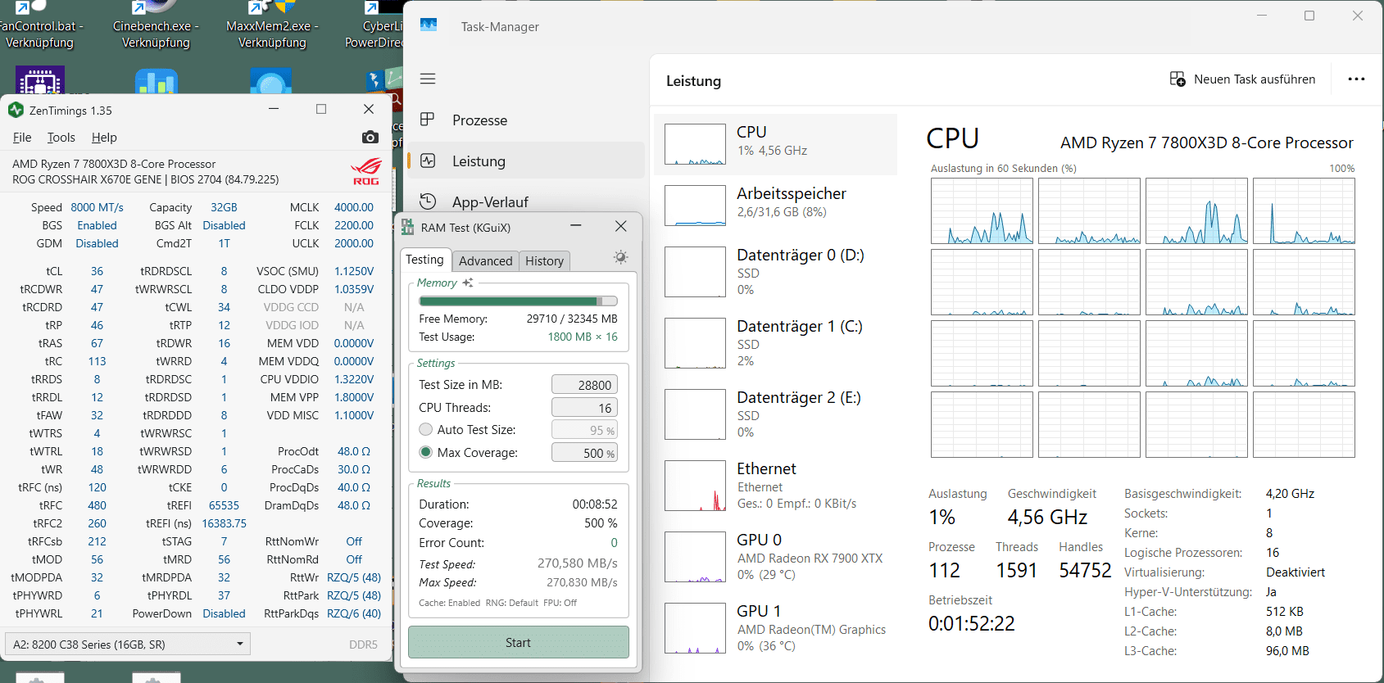Toggle RAM Test theme brightness icon
The height and width of the screenshot is (683, 1384).
click(621, 258)
